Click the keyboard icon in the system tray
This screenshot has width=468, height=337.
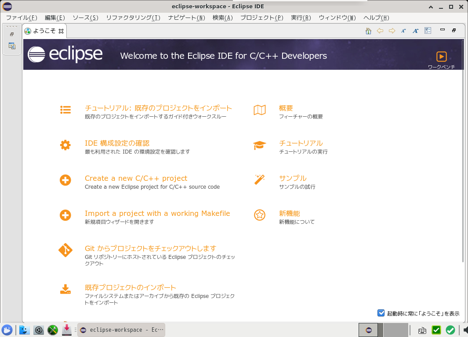point(422,330)
